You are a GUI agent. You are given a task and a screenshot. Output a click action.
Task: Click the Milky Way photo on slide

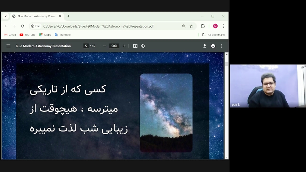coord(166,113)
